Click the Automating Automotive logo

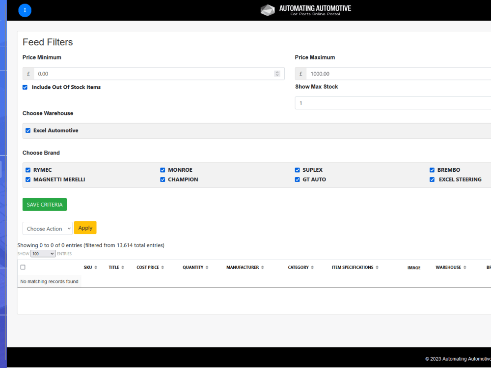pos(305,10)
